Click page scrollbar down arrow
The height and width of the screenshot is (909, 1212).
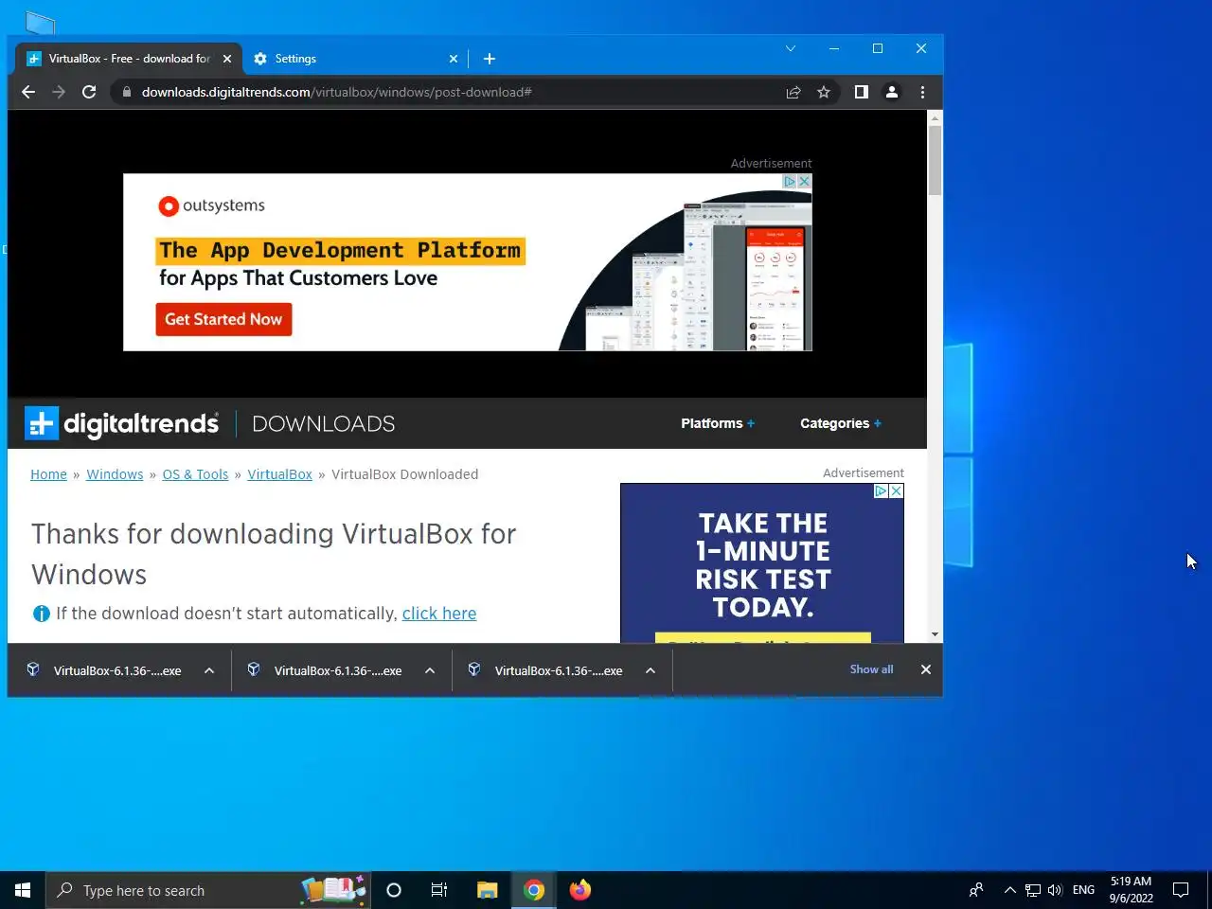coord(935,634)
